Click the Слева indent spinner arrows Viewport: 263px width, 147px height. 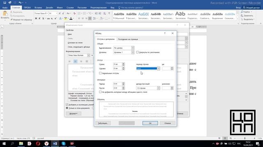point(123,64)
